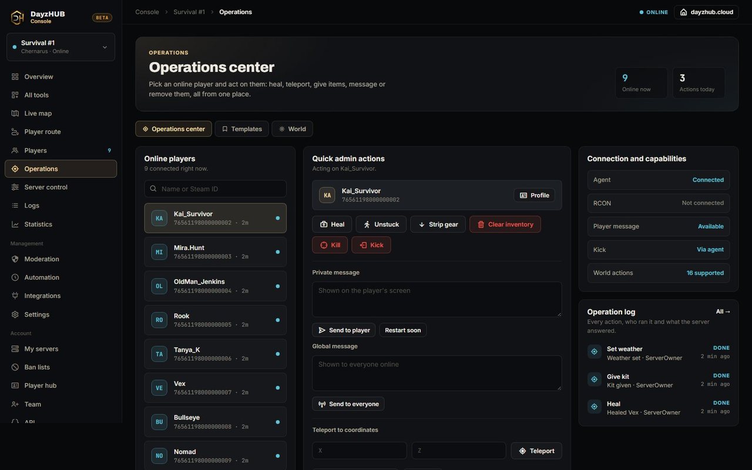Click Send to everyone button
Screen dimensions: 752x470
(x=348, y=404)
